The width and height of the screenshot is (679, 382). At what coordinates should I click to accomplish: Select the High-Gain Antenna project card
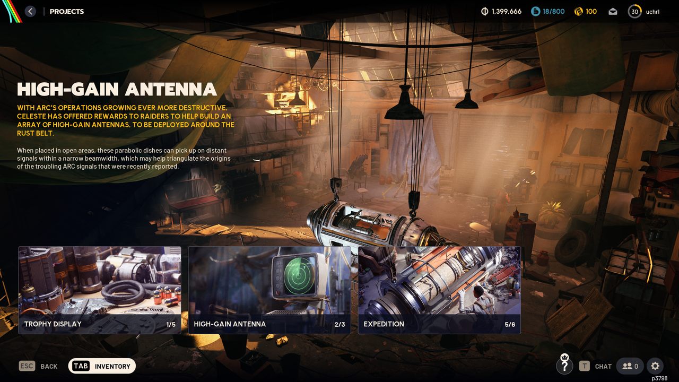point(269,290)
